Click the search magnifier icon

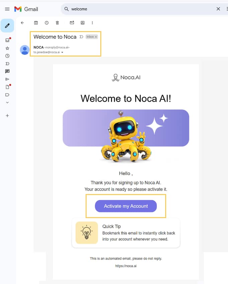[x=67, y=9]
